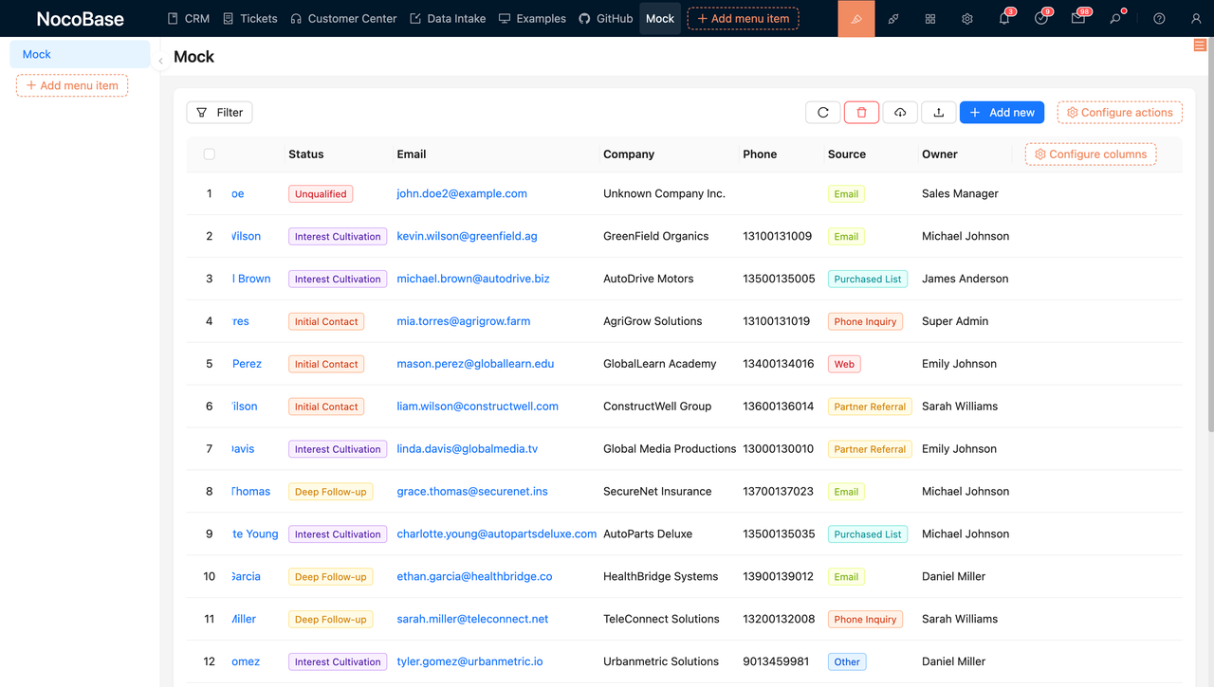
Task: Open the four-squares grid icon in header
Action: [930, 18]
